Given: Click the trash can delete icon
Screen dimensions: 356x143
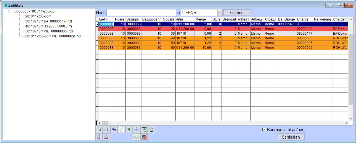Looking at the screenshot, I should pos(151,129).
